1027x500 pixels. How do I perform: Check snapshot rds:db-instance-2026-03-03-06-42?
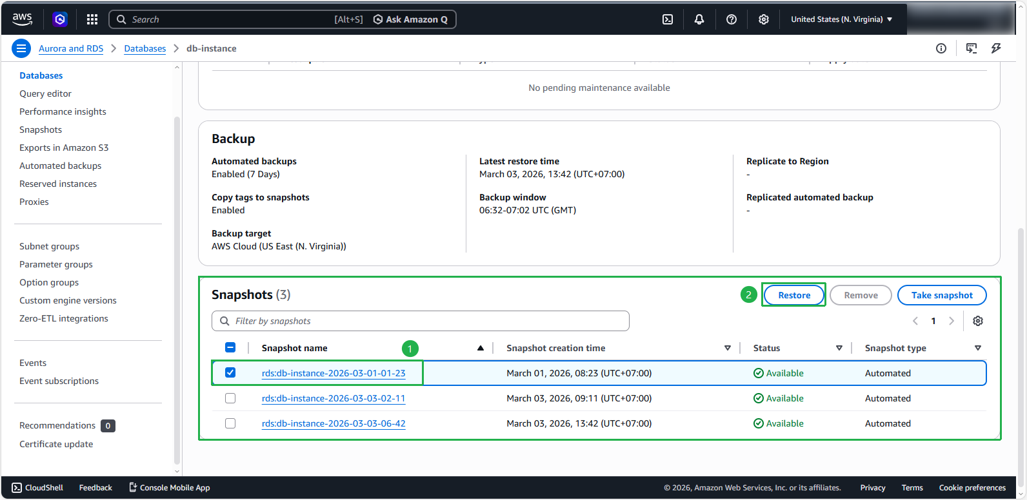click(x=230, y=423)
